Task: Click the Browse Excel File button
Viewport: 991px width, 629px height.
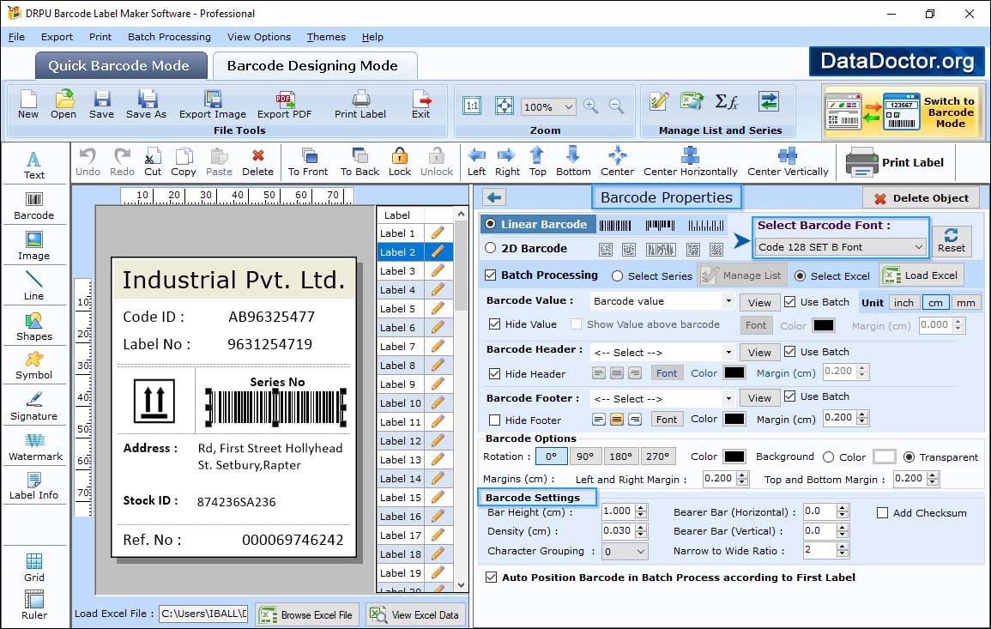Action: (x=308, y=614)
